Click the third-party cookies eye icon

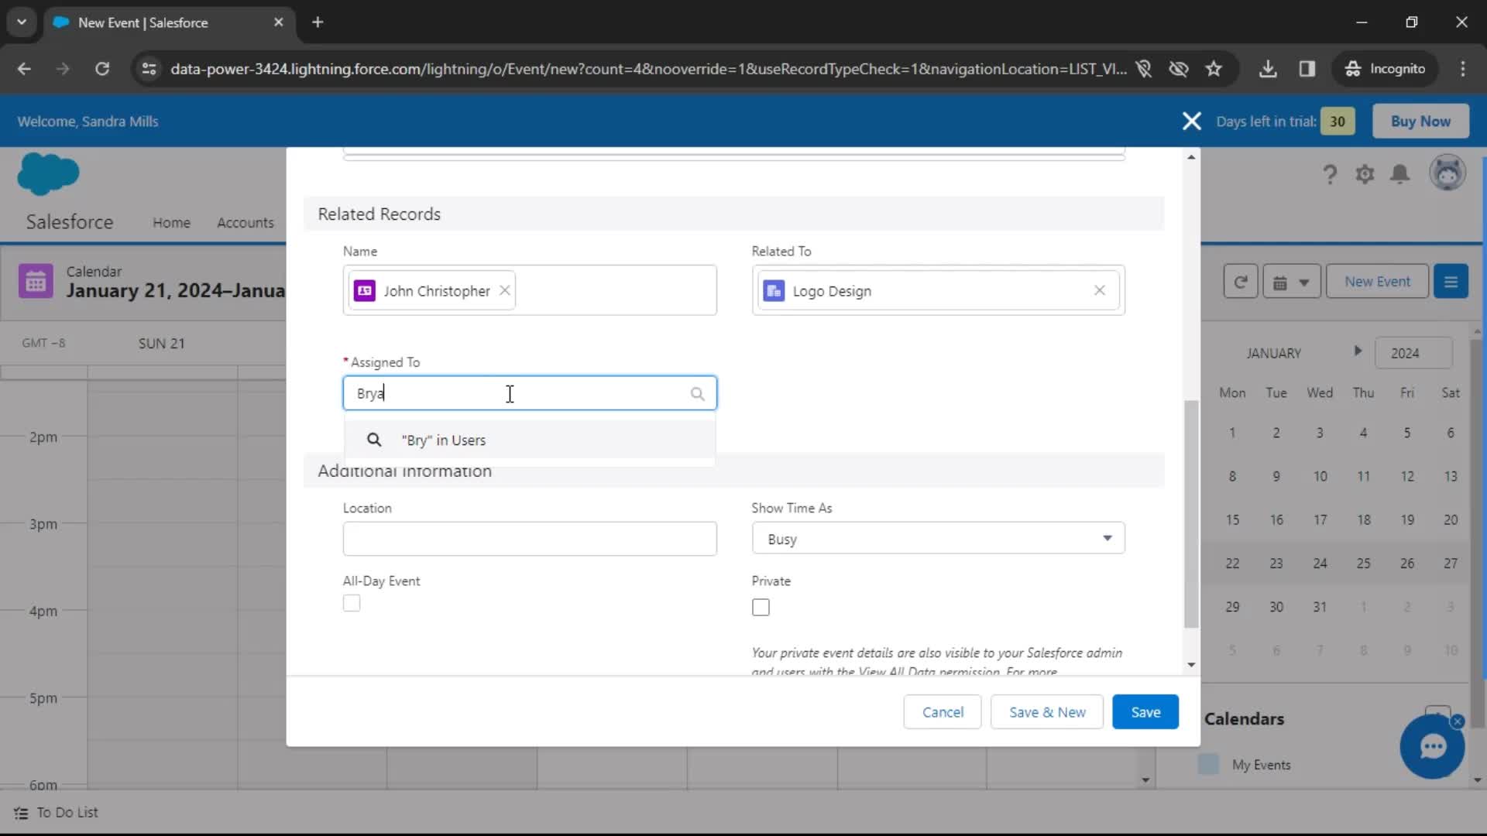1179,69
